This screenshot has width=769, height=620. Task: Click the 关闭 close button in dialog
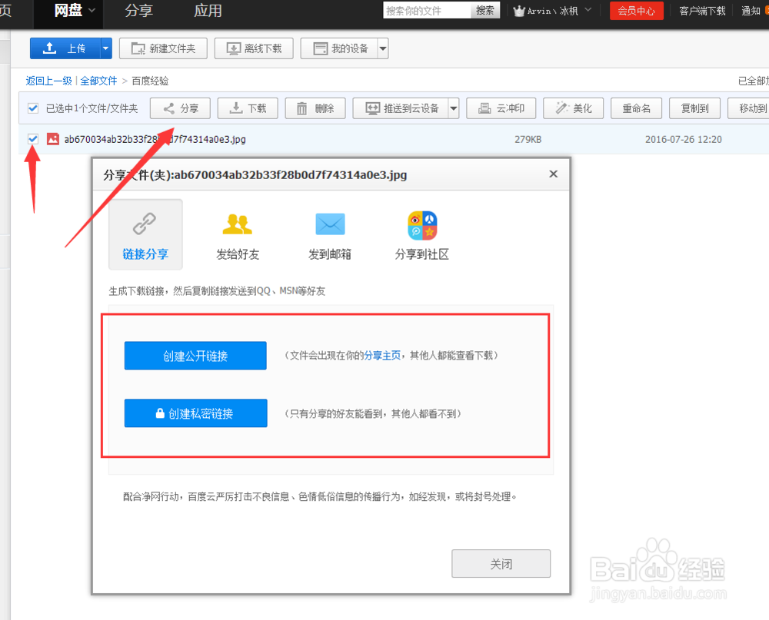[501, 564]
